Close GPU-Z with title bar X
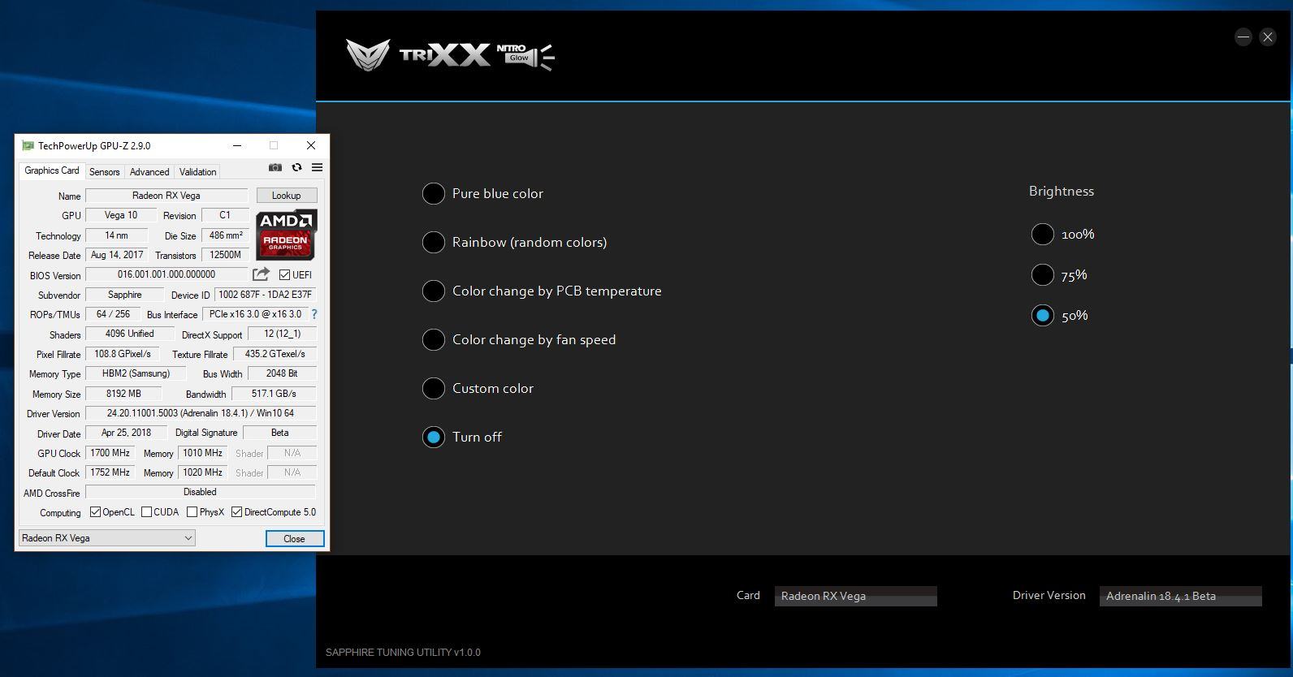This screenshot has height=677, width=1293. tap(311, 145)
